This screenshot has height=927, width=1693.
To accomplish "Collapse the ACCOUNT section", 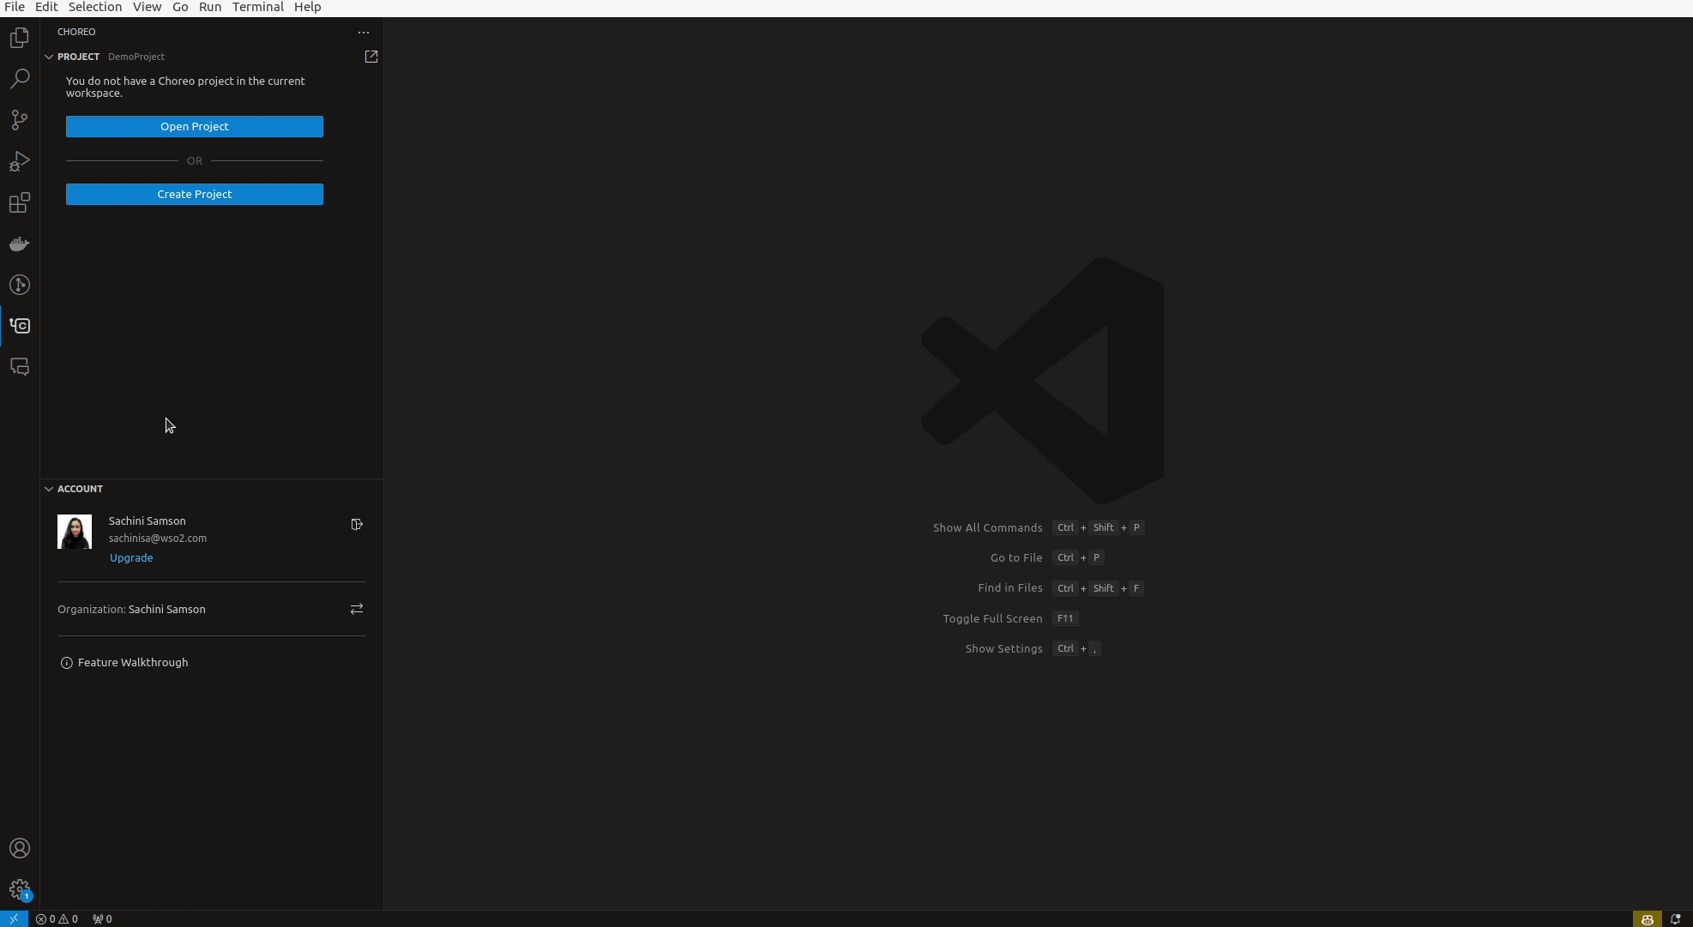I will coord(49,489).
